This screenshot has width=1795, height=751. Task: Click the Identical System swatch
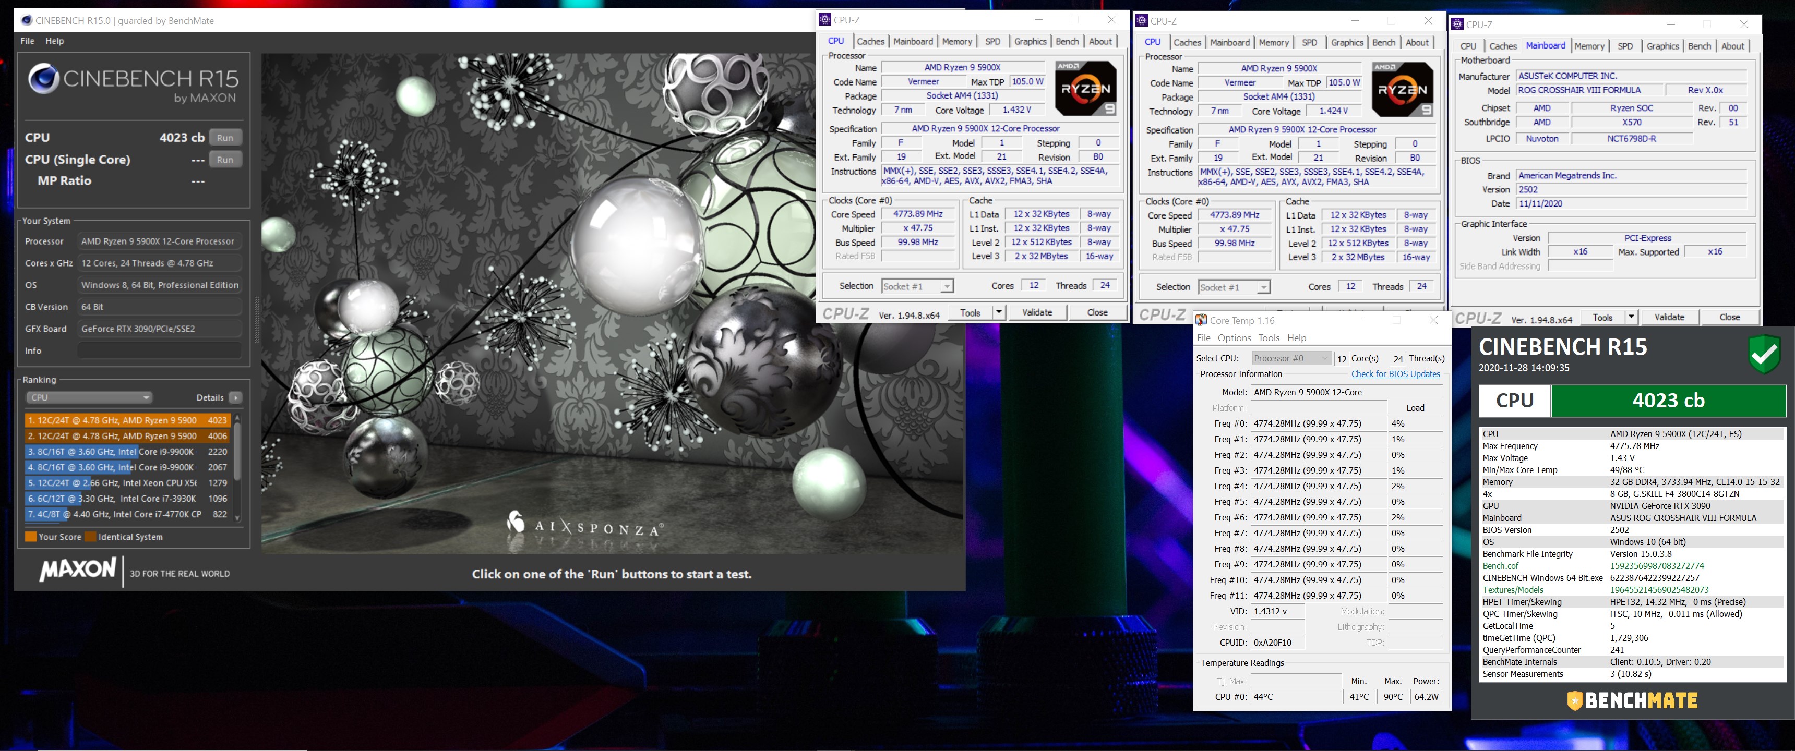coord(90,537)
